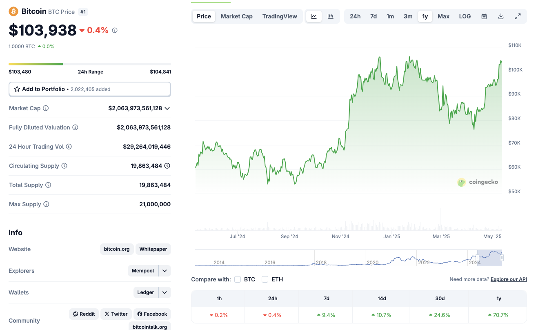This screenshot has height=330, width=547.
Task: Open Twitter community link
Action: click(x=116, y=314)
